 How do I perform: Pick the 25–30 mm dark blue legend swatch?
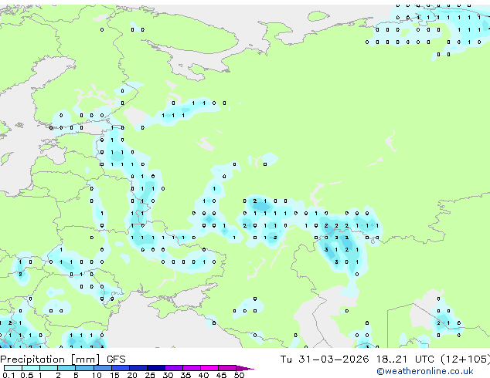tap(155, 368)
